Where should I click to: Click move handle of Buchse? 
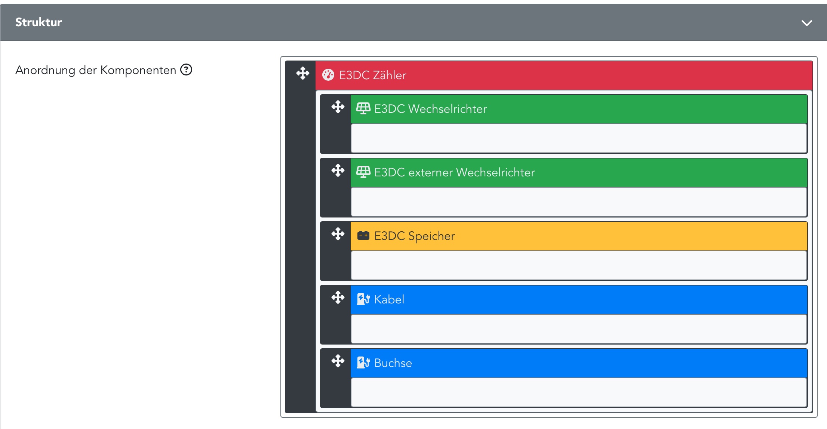[x=338, y=361]
